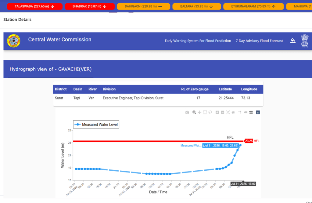Click the TALASWADA station alert button
312x203 pixels.
(x=35, y=6)
